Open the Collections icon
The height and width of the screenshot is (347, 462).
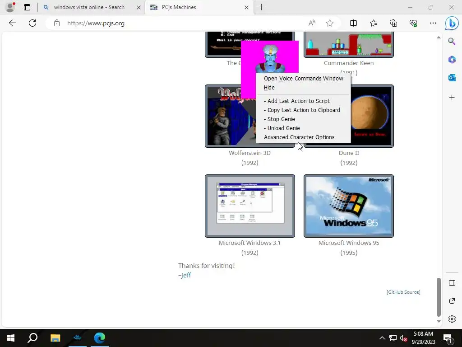click(x=393, y=23)
